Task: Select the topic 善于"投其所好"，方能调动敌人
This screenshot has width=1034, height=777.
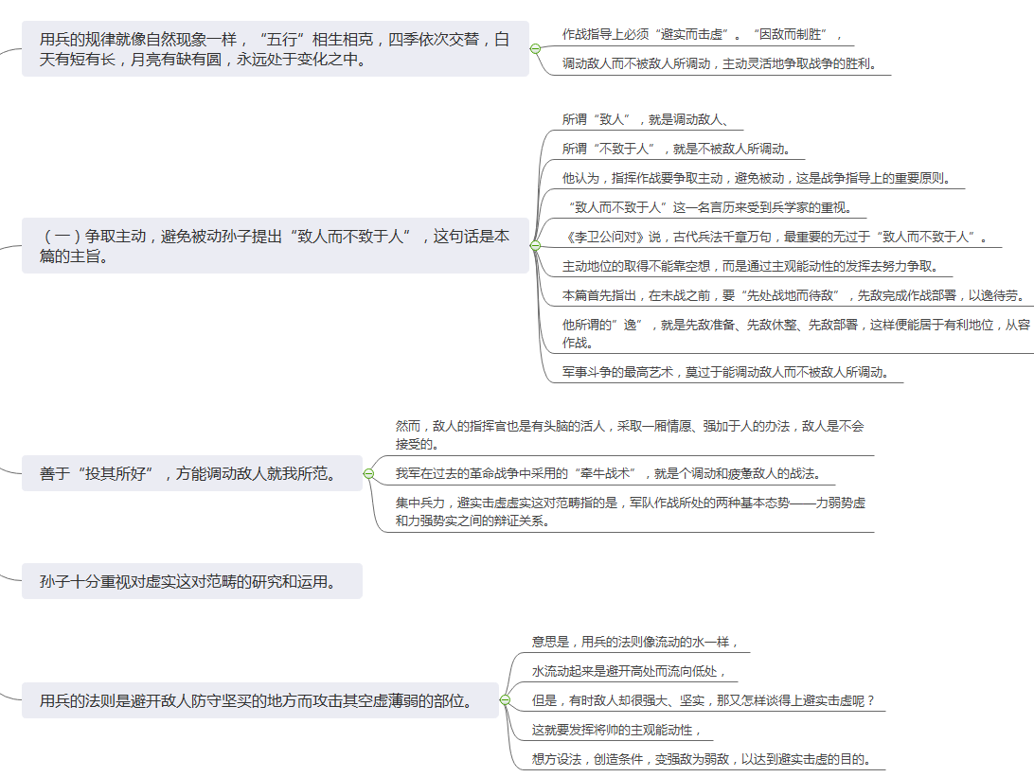Action: [x=192, y=473]
